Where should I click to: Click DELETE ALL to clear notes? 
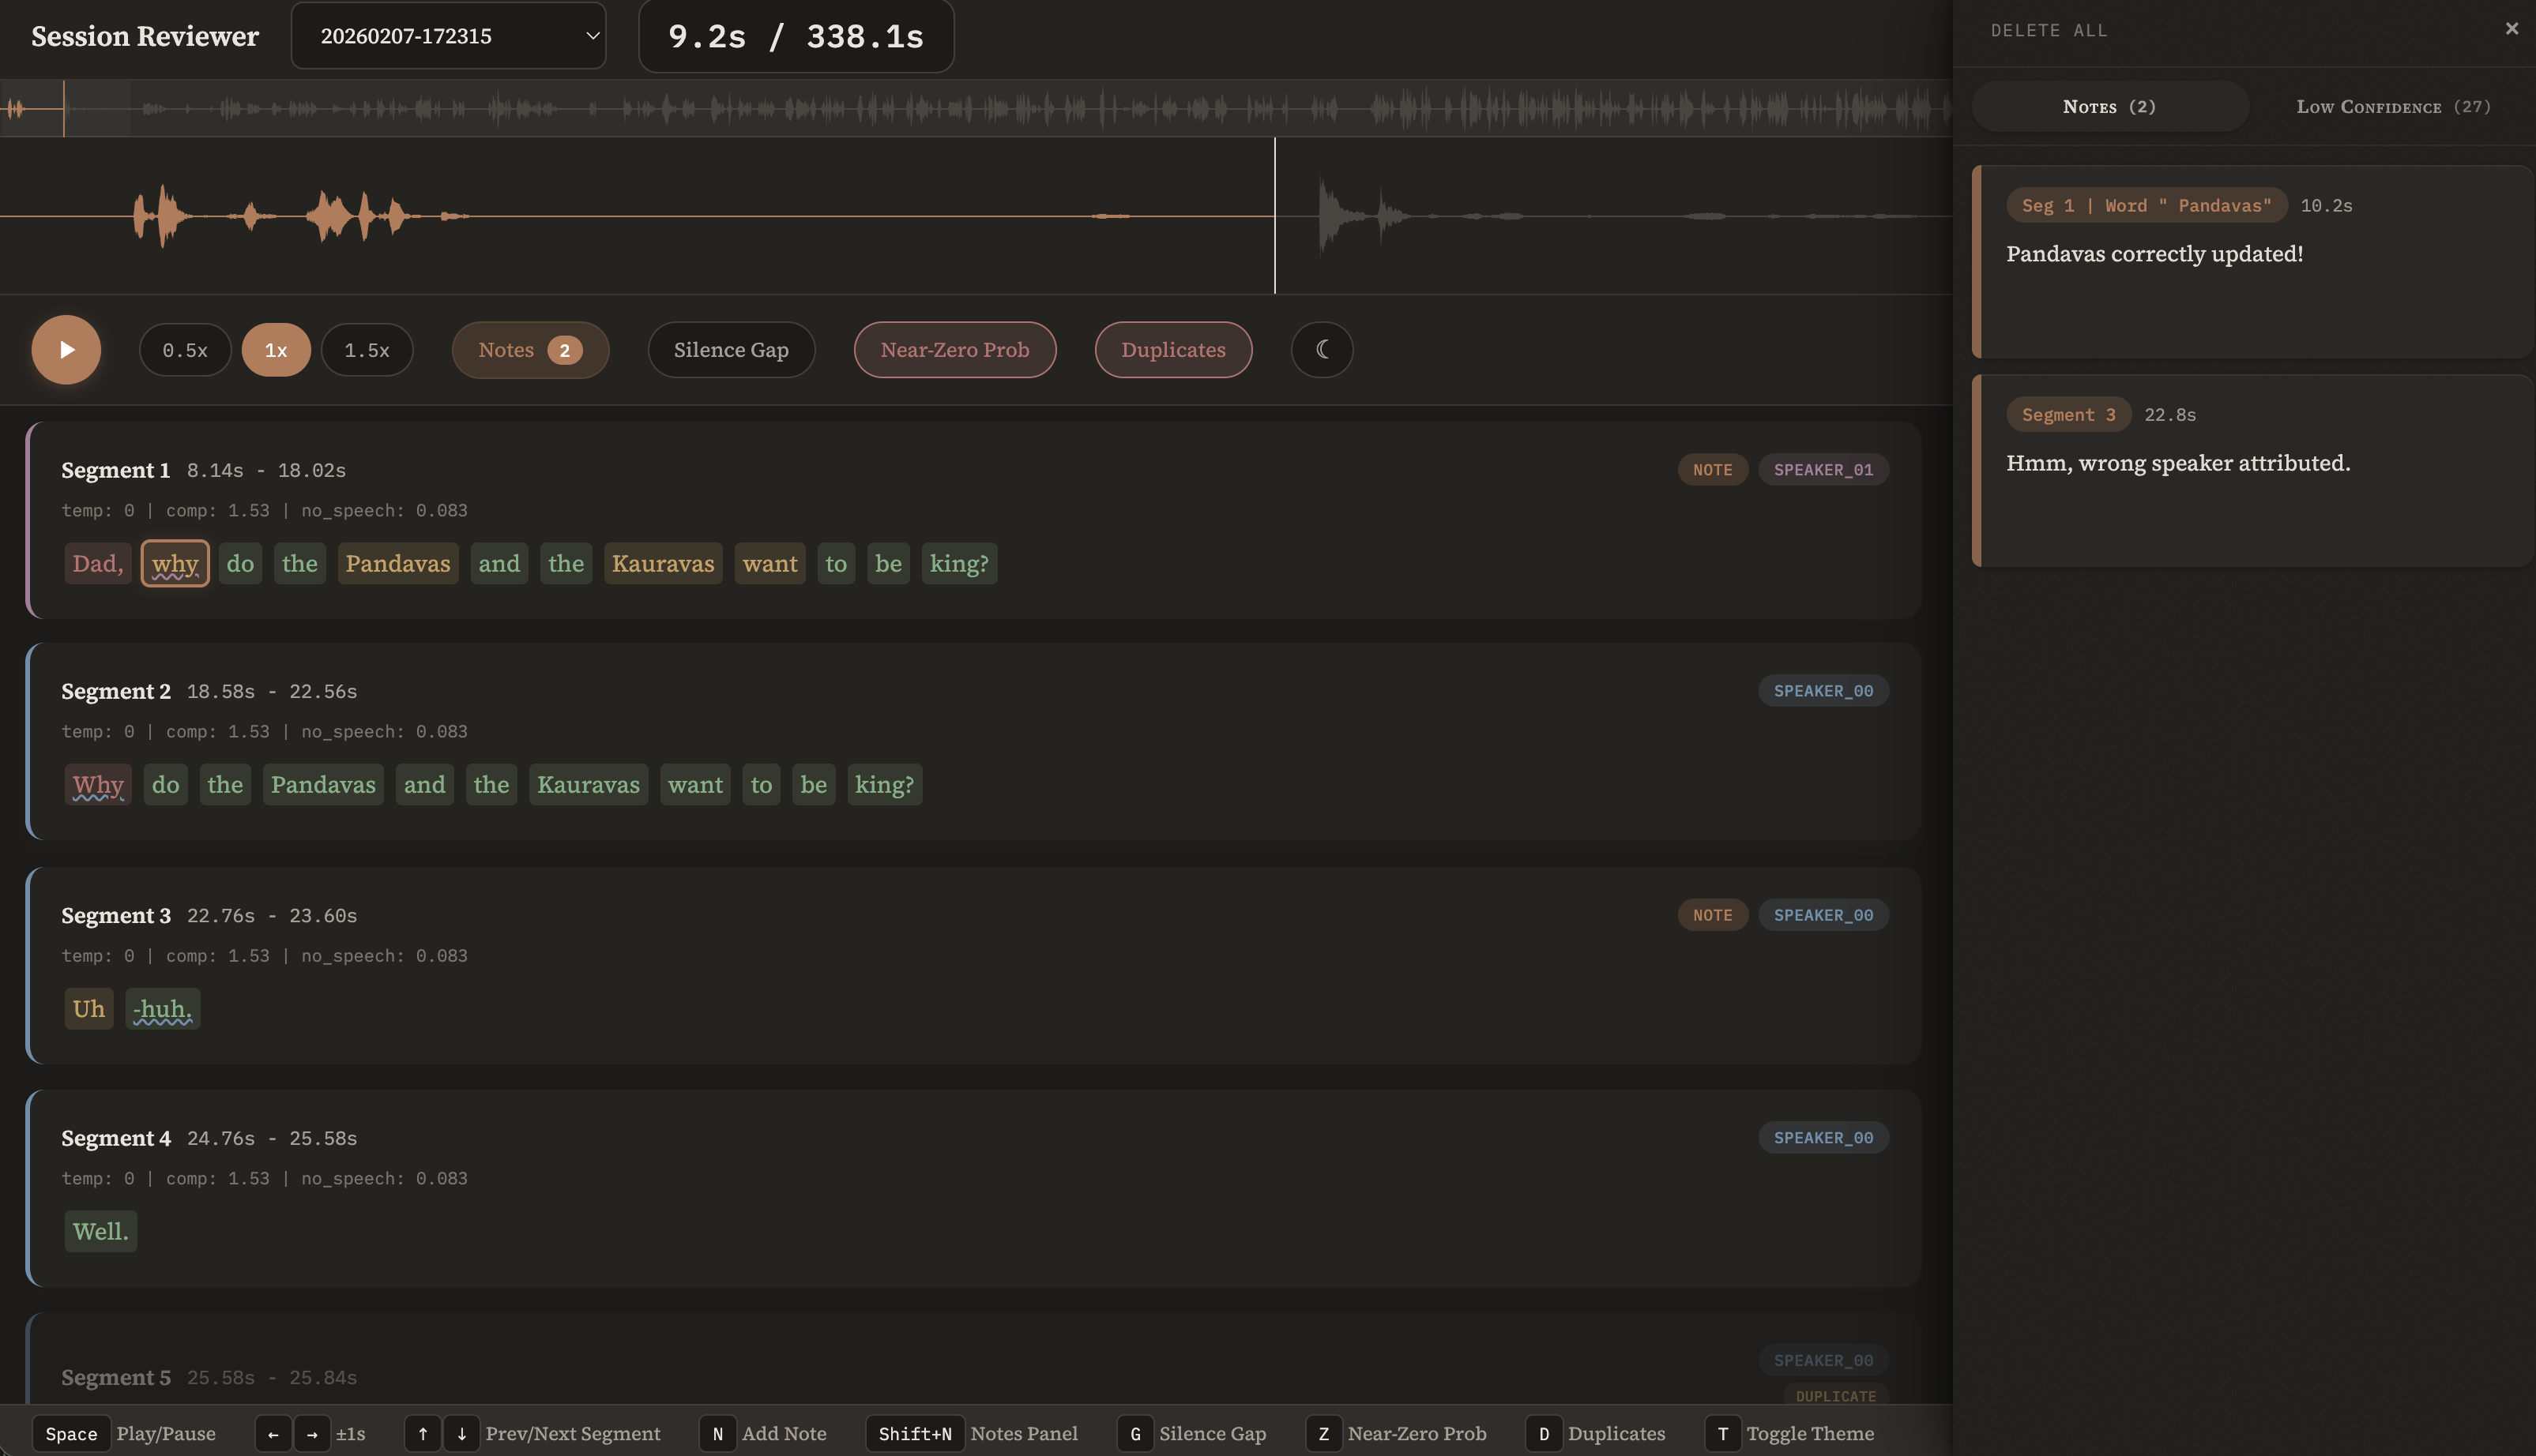[x=2048, y=30]
